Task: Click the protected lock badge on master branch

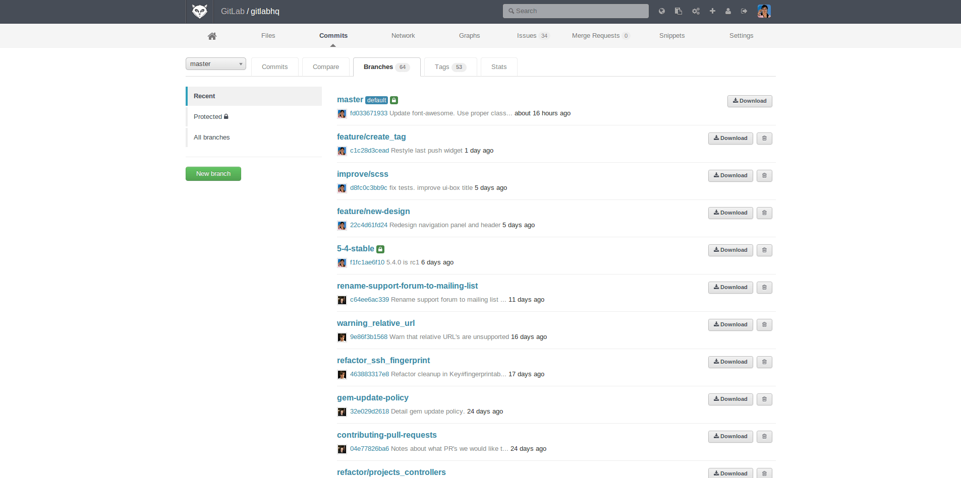Action: tap(393, 100)
